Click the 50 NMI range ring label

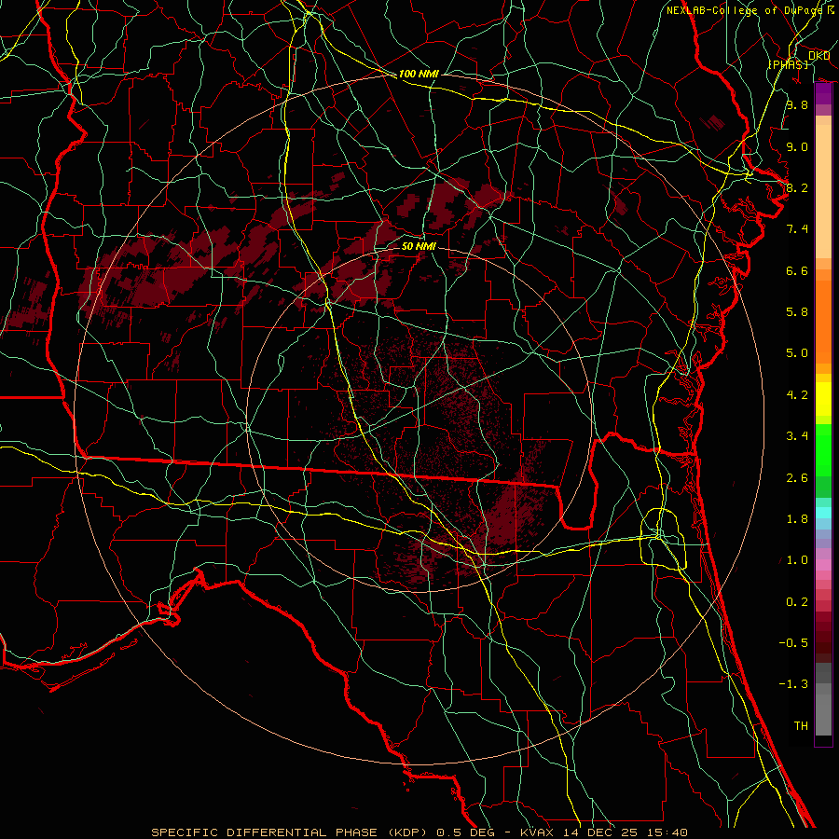tap(419, 246)
